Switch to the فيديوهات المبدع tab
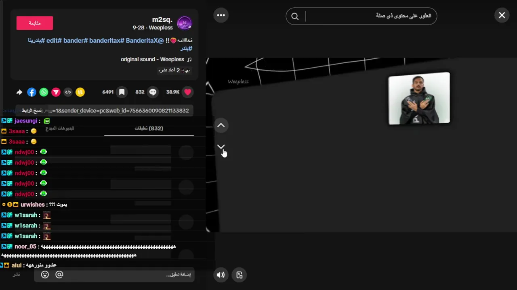Viewport: 517px width, 290px height. click(60, 128)
